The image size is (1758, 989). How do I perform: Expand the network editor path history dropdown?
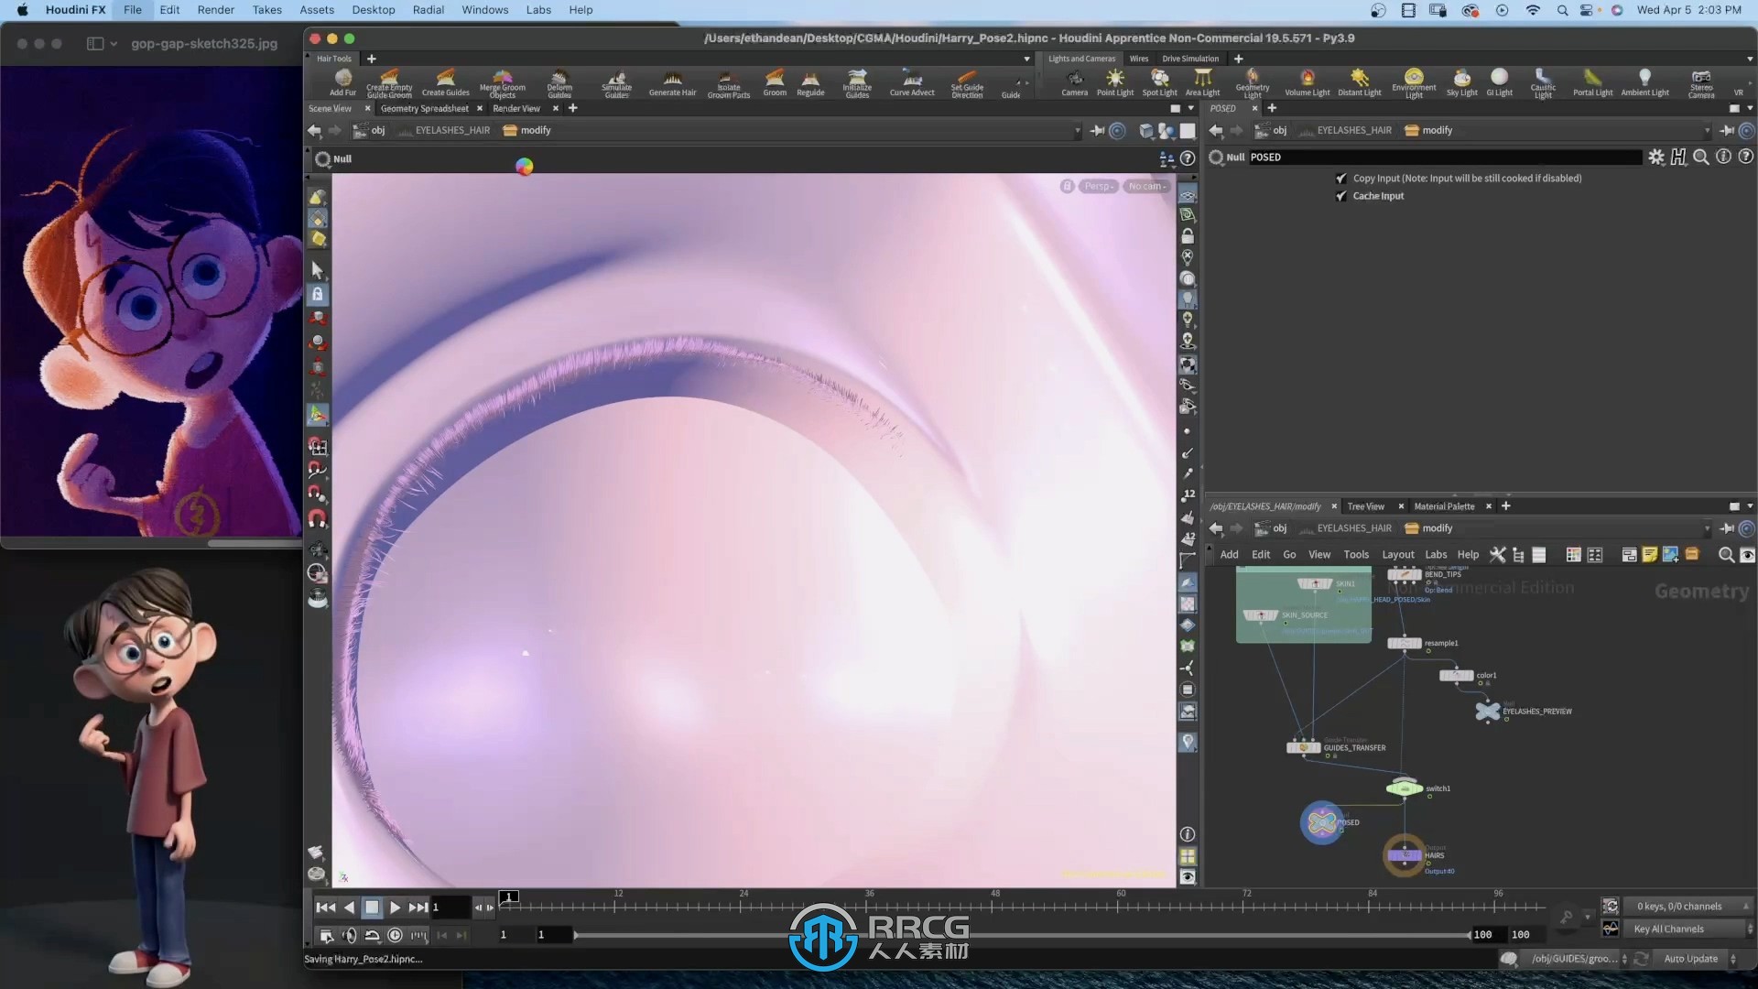[x=1707, y=529]
